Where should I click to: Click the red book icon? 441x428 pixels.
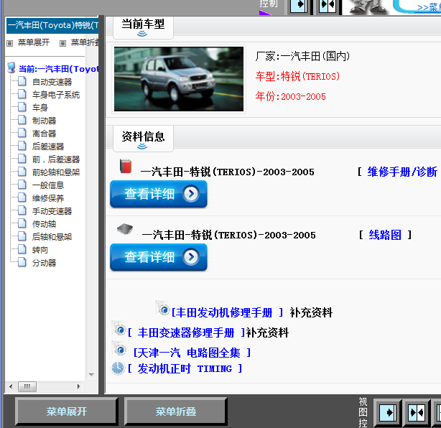point(126,166)
